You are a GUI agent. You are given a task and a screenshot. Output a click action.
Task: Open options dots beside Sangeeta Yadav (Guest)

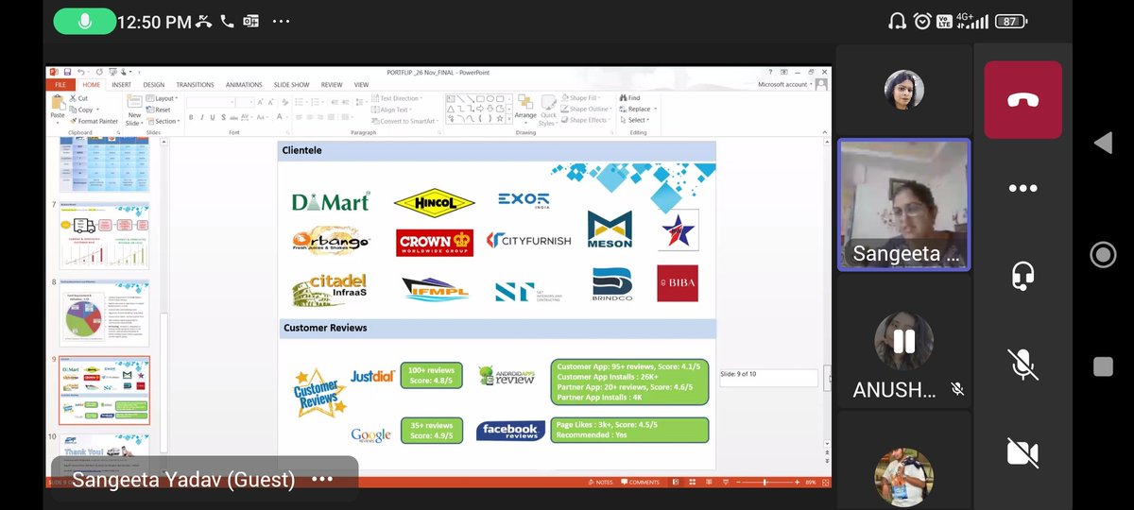point(322,479)
